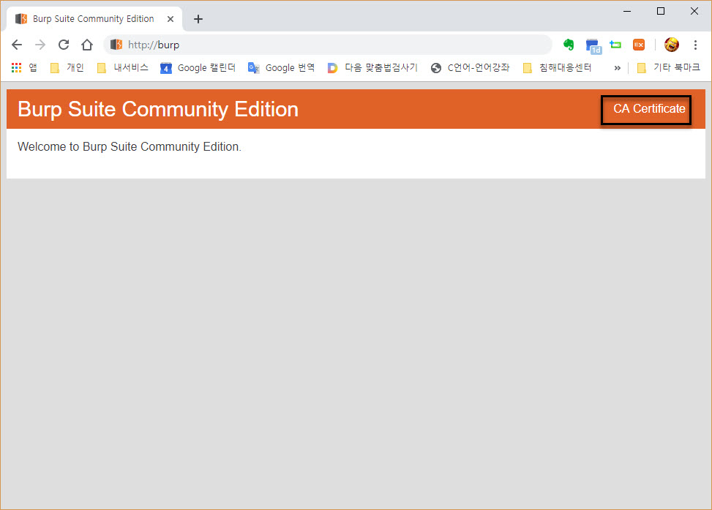Click the Burp site icon in address bar
This screenshot has width=712, height=510.
pos(116,45)
